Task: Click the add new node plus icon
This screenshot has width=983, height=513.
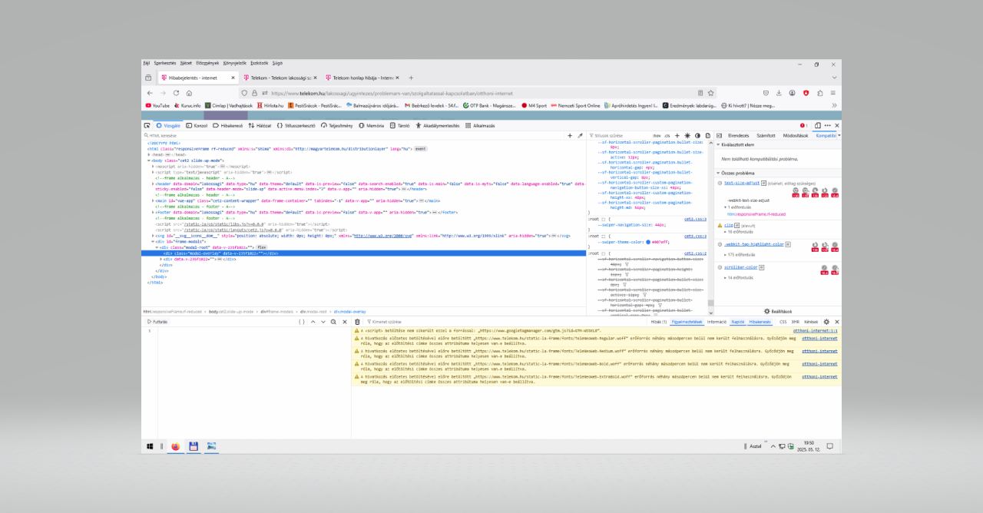Action: (570, 135)
